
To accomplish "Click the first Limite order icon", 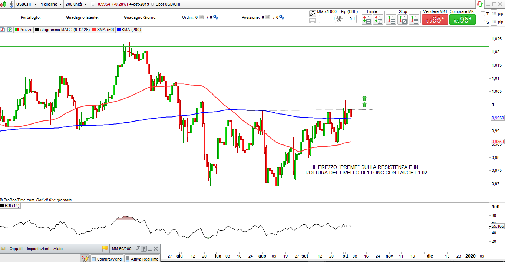I will [366, 20].
